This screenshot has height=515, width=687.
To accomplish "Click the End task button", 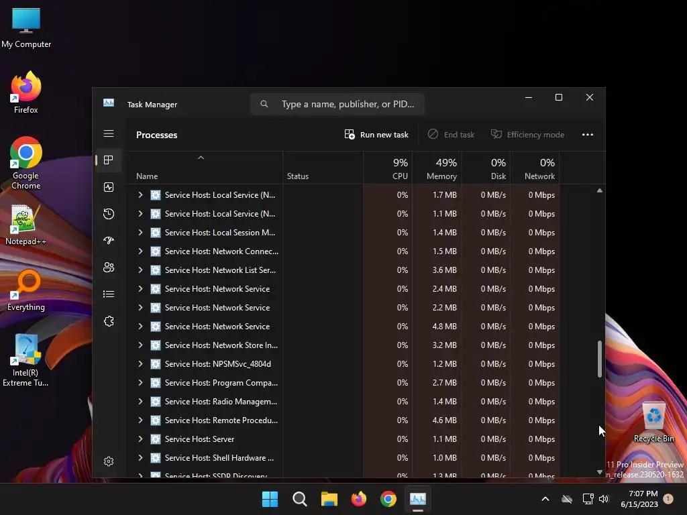I will tap(452, 134).
